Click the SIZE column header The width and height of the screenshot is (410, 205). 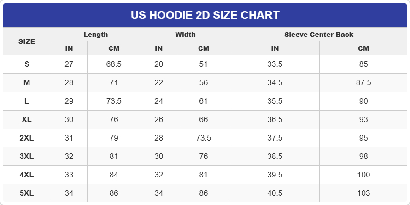pos(27,41)
